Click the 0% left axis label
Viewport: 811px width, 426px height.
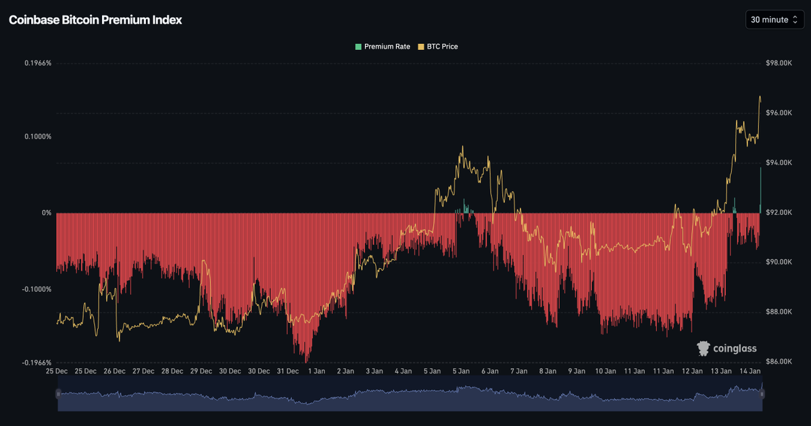47,213
